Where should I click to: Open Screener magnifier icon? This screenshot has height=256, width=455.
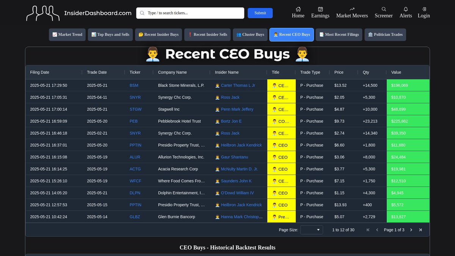coord(384,9)
